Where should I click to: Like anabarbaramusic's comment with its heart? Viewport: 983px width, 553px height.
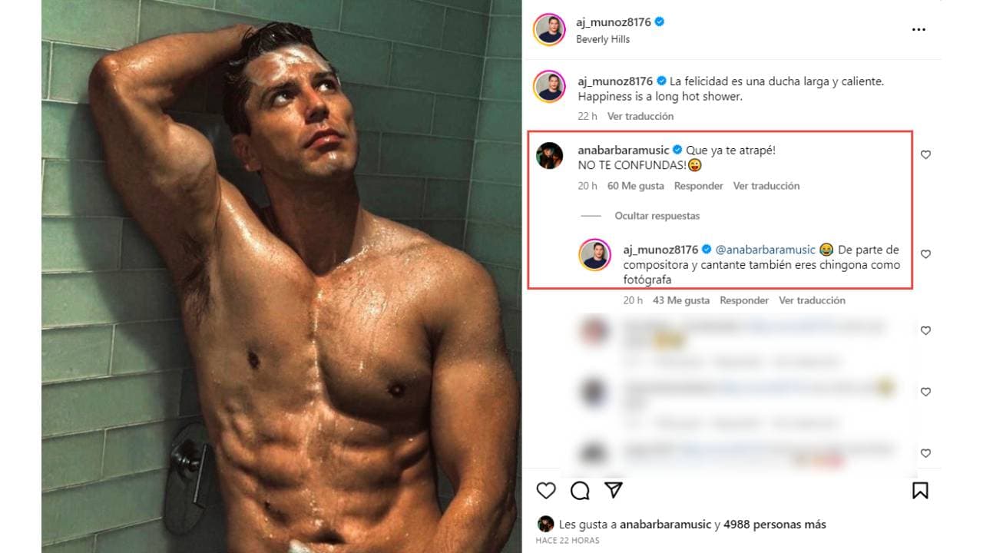[925, 155]
